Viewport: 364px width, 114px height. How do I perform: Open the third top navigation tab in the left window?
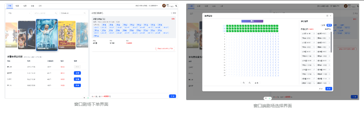[25, 5]
